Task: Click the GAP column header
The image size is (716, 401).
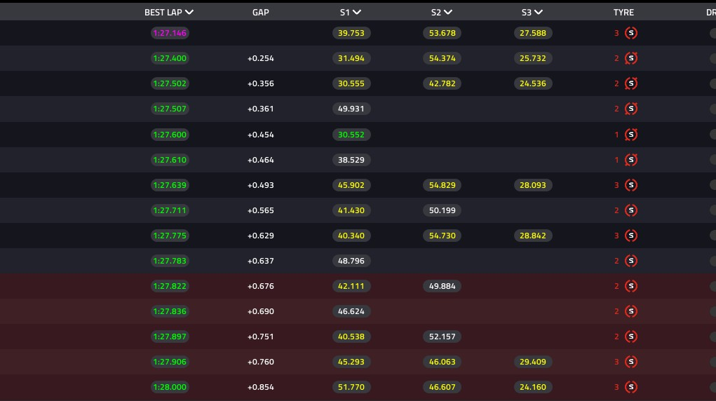Action: 261,13
